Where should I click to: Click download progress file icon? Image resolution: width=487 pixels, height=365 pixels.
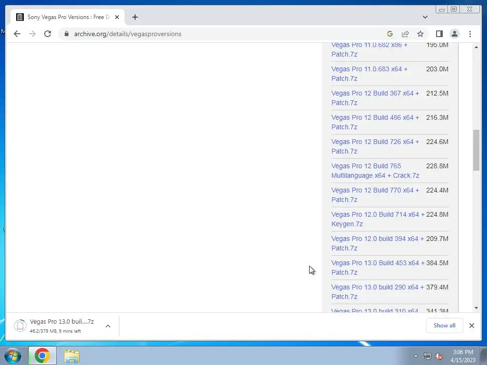coord(20,326)
